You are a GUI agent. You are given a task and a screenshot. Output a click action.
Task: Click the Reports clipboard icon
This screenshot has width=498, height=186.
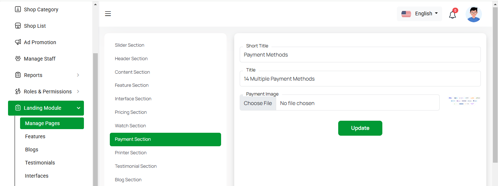click(18, 75)
